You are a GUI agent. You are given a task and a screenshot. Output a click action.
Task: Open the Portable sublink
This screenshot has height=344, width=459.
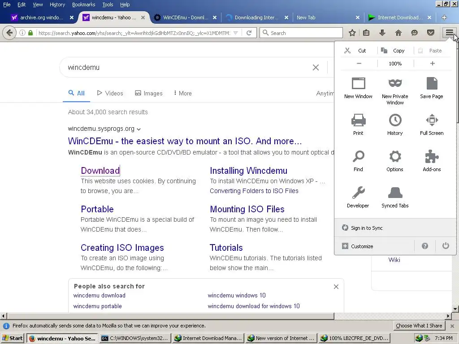(97, 209)
